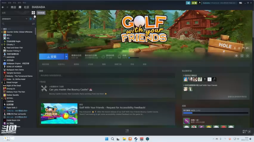The height and width of the screenshot is (142, 254).
Task: Select Paper Dolls 2
Action: click(x=12, y=108)
